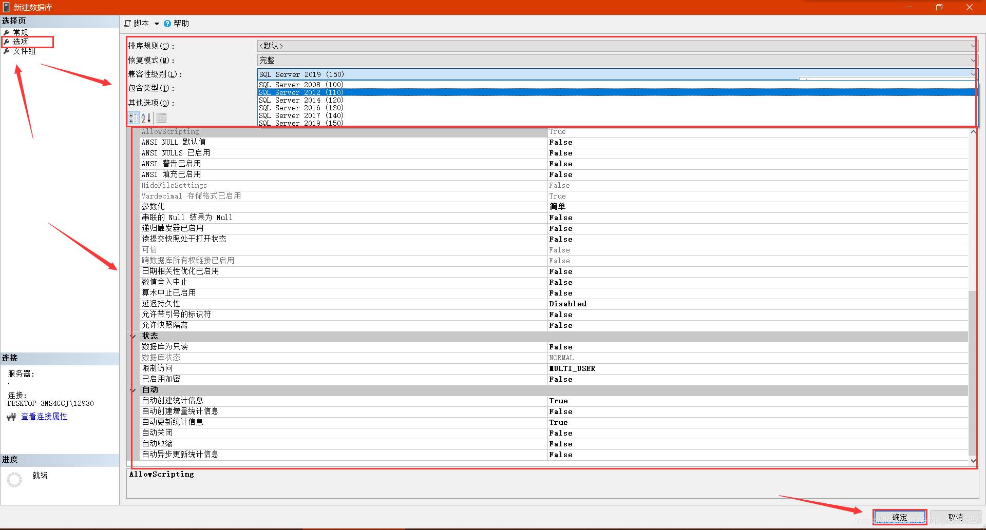Select the 允许快照隔离 row
This screenshot has height=530, width=986.
tap(554, 326)
